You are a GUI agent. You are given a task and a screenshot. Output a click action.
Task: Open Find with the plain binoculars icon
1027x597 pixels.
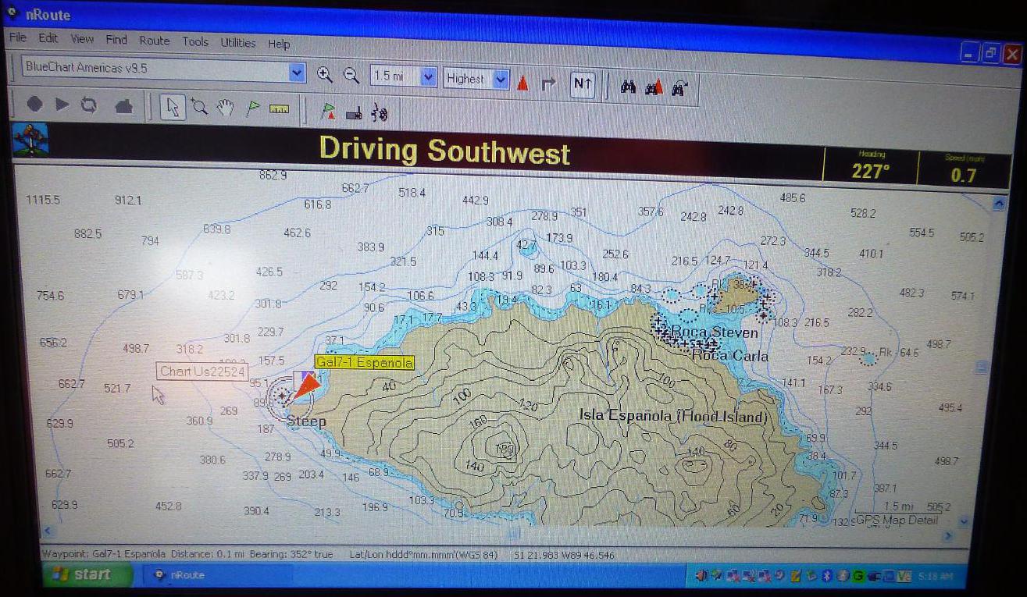(x=629, y=87)
